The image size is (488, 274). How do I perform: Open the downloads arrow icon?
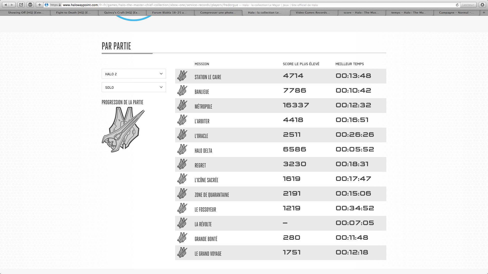482,5
